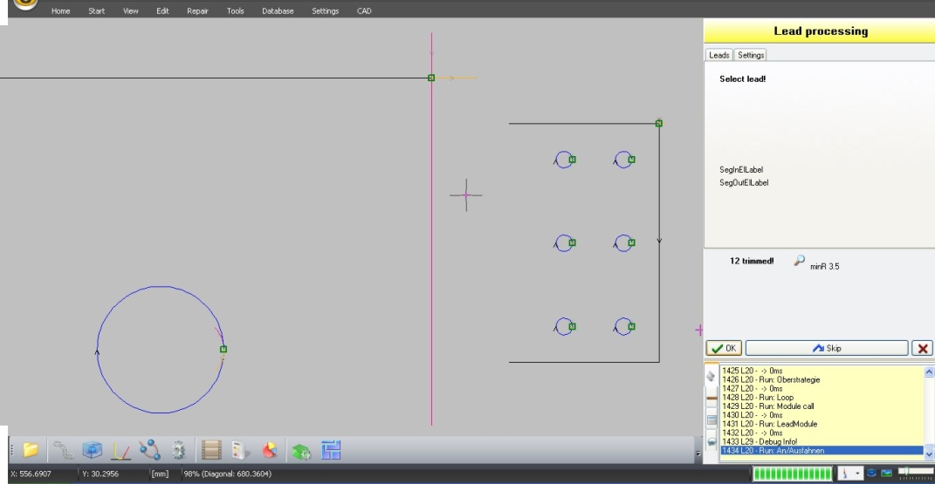
Task: Click the log list scroll-down arrow
Action: 929,454
